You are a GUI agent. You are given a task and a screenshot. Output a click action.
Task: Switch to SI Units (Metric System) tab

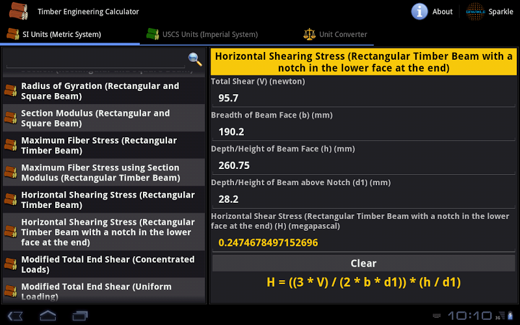(70, 34)
